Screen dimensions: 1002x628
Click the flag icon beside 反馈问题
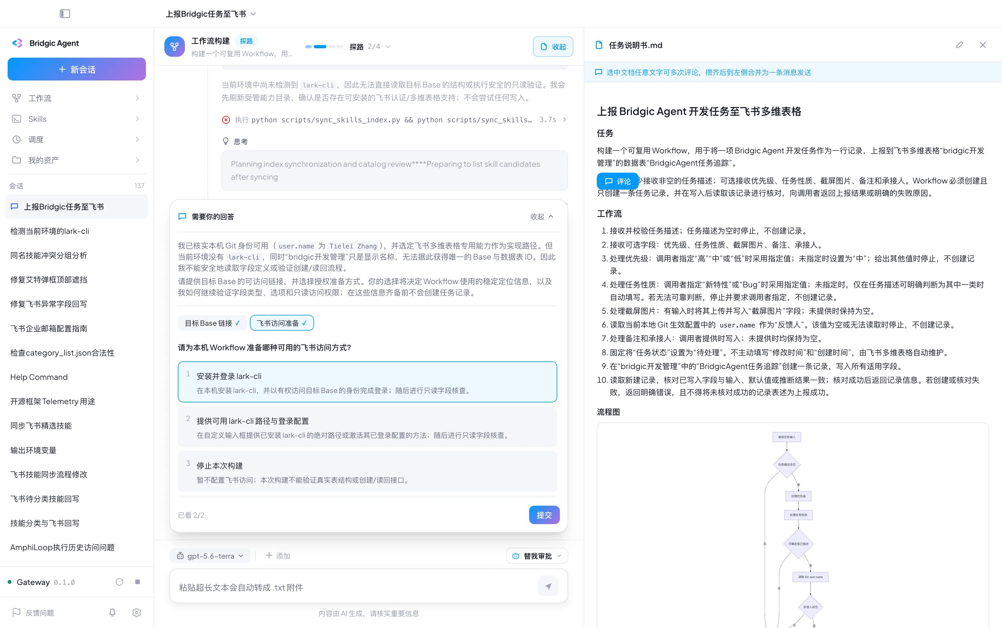coord(17,612)
